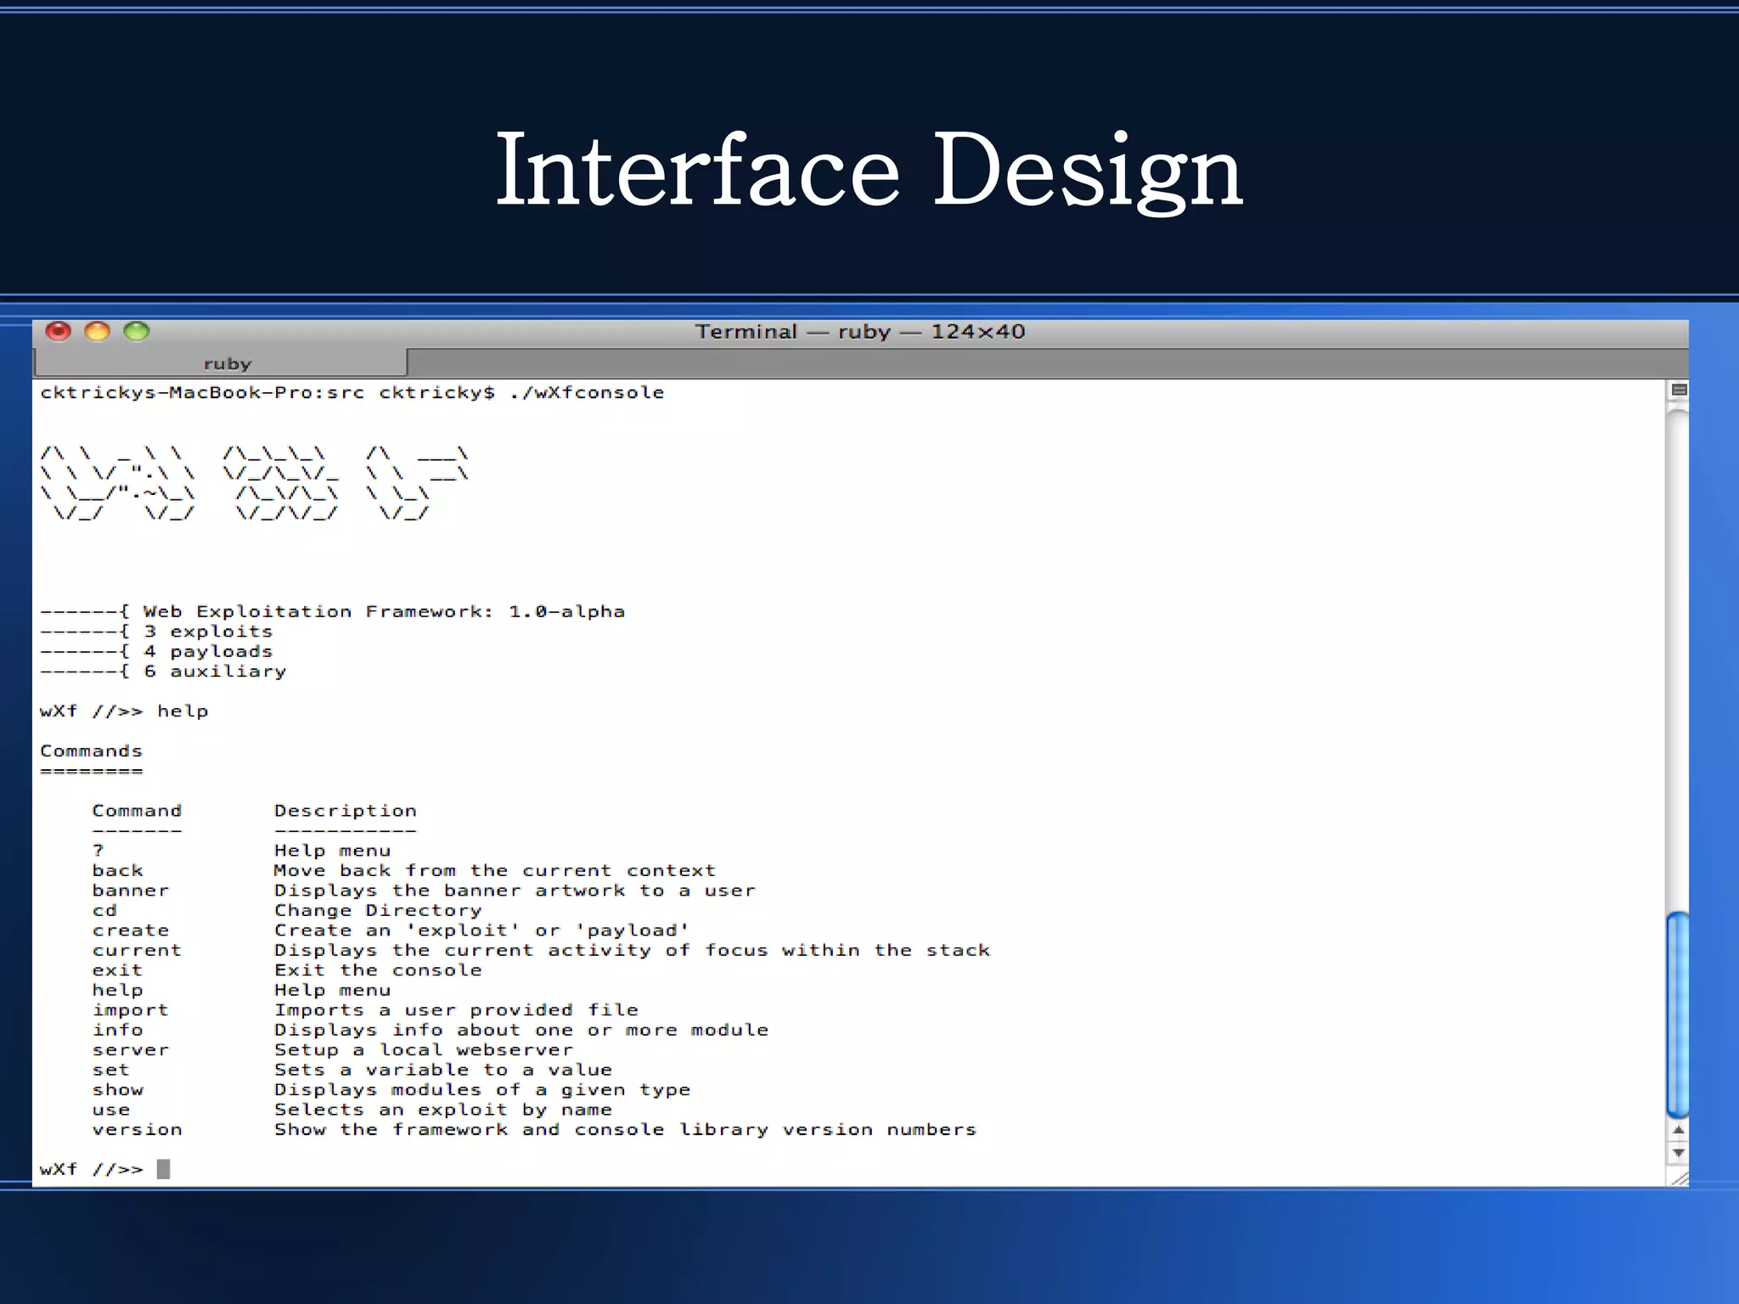The width and height of the screenshot is (1739, 1304).
Task: Click the 'Commands' heading
Action: (91, 750)
